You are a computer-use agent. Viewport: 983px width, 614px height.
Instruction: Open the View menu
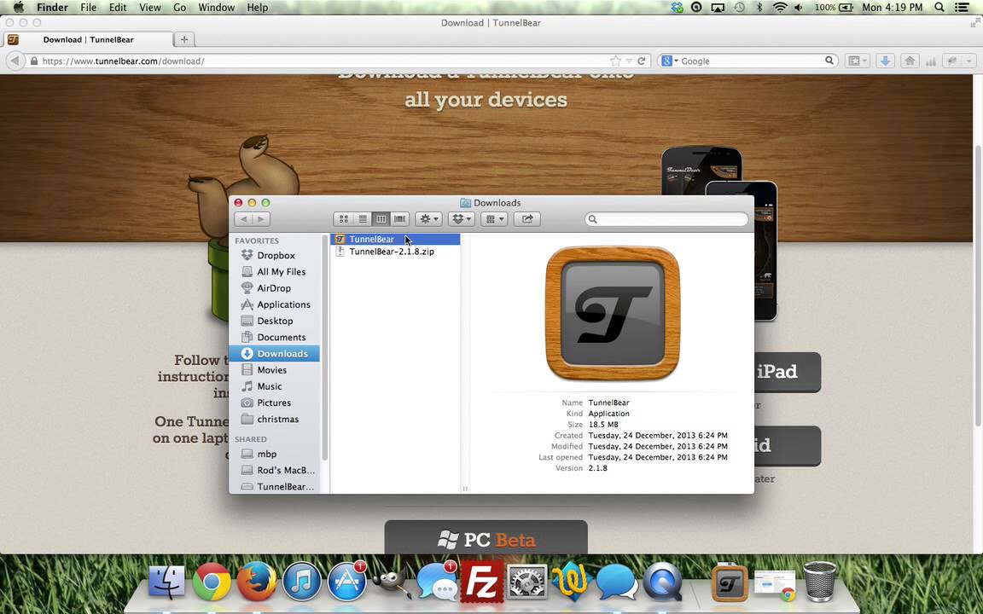(150, 8)
